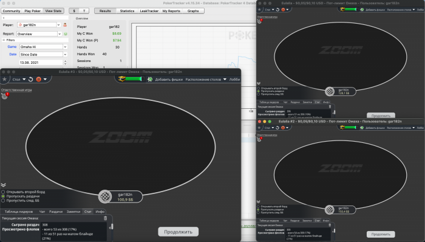The image size is (425, 242).
Task: Click the responsible gaming icon in Eulalia #2
Action: point(259,139)
